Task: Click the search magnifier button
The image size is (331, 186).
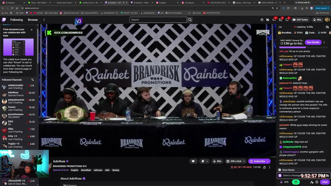Action: (190, 20)
